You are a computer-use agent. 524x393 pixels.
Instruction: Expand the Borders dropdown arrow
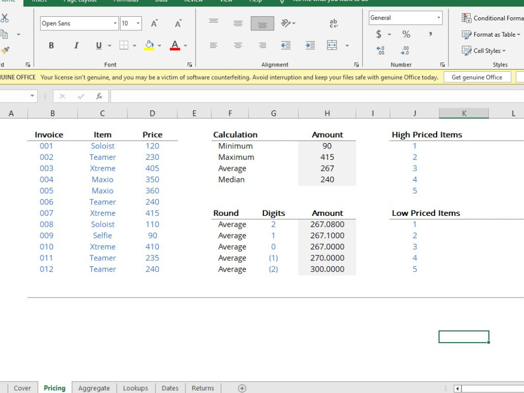tap(134, 46)
